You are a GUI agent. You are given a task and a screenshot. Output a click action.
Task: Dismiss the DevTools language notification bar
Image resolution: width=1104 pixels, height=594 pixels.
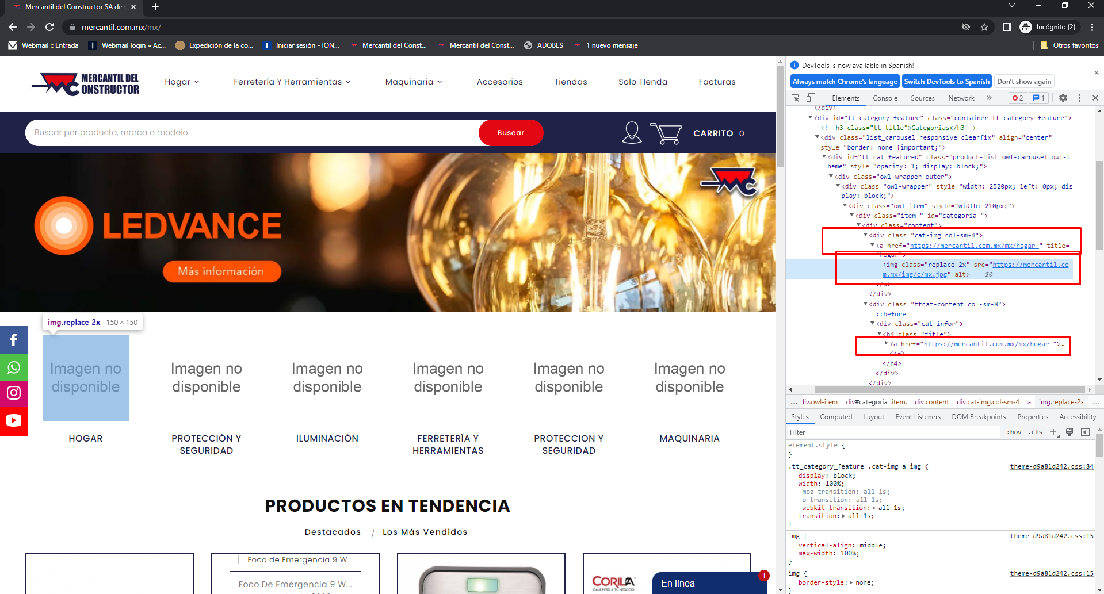point(1095,73)
